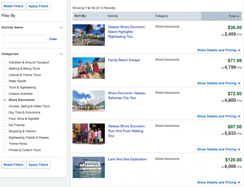Expand the Activity Name filter section
Viewport: 244px width, 187px height.
point(61,28)
